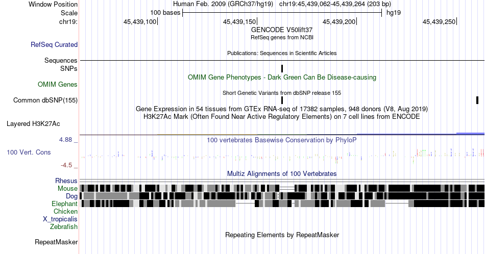Click the 45,439,250 ruler position
485x254 pixels.
click(439, 21)
